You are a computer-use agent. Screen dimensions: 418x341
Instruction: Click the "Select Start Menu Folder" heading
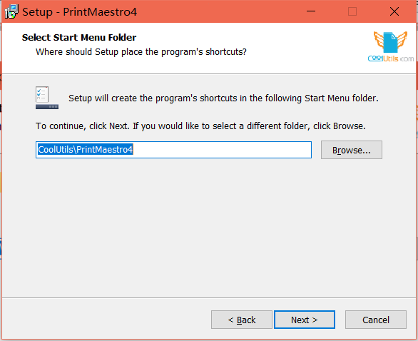79,37
